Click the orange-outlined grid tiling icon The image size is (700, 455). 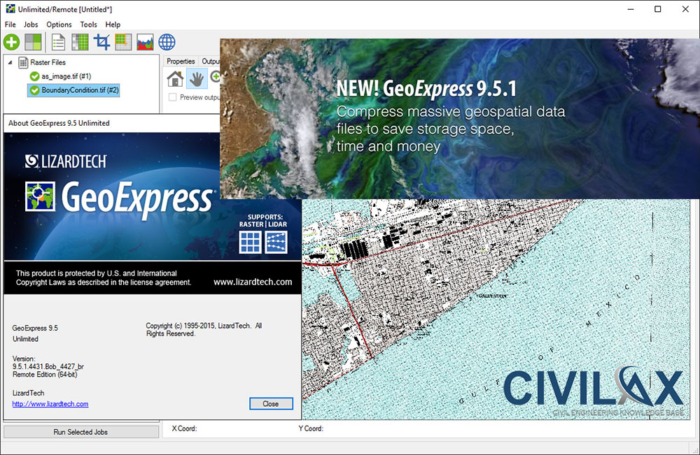[x=123, y=43]
